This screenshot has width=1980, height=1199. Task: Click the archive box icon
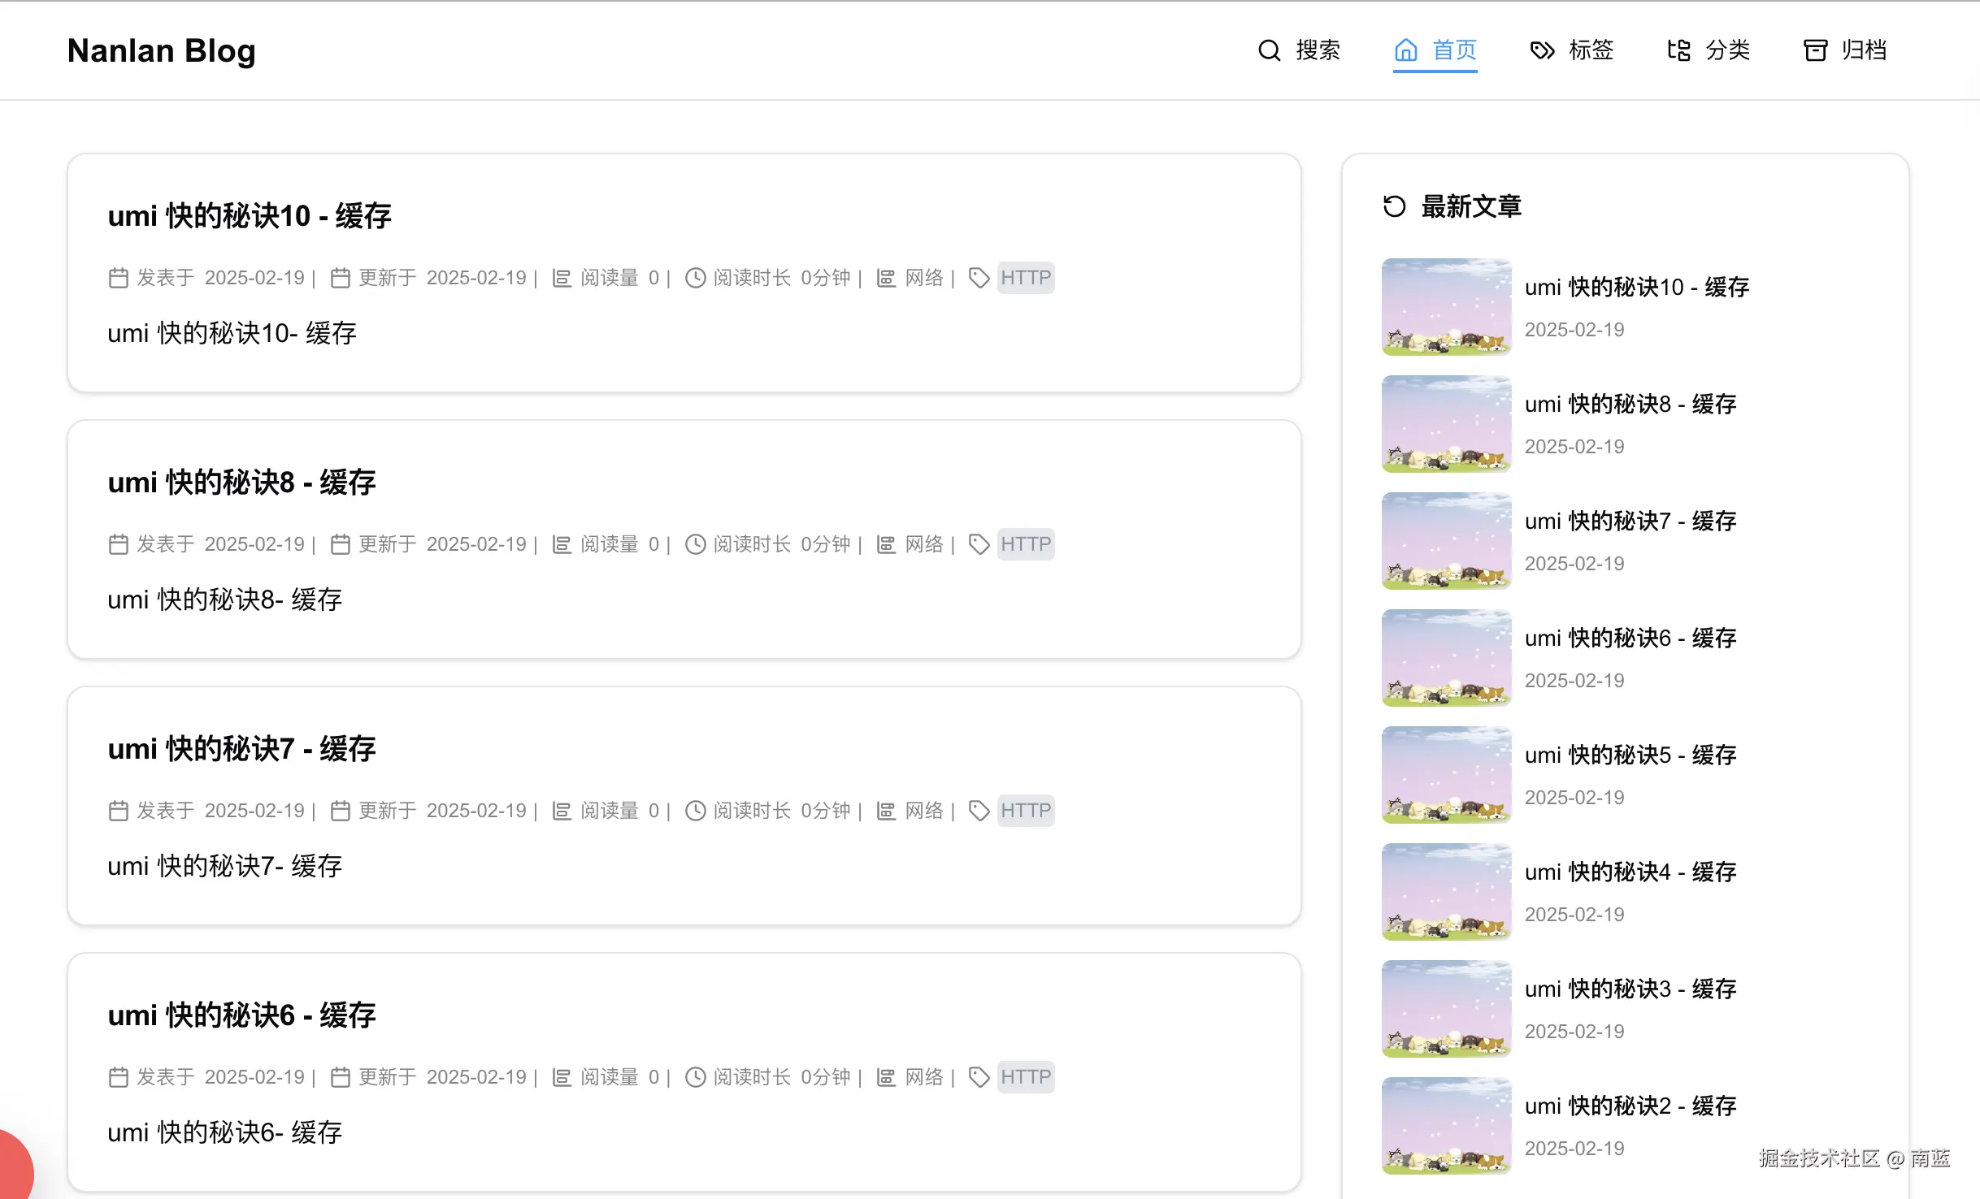1815,50
